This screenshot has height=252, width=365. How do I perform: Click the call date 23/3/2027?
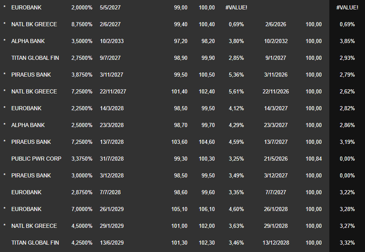point(276,125)
